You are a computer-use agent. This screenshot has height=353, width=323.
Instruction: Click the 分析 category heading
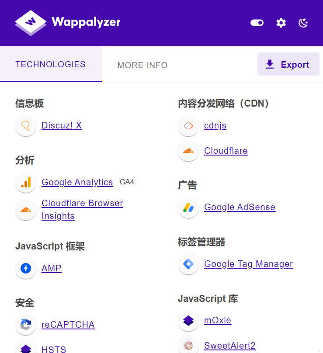[x=25, y=160]
